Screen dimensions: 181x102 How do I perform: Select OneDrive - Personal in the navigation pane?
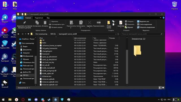(27, 39)
